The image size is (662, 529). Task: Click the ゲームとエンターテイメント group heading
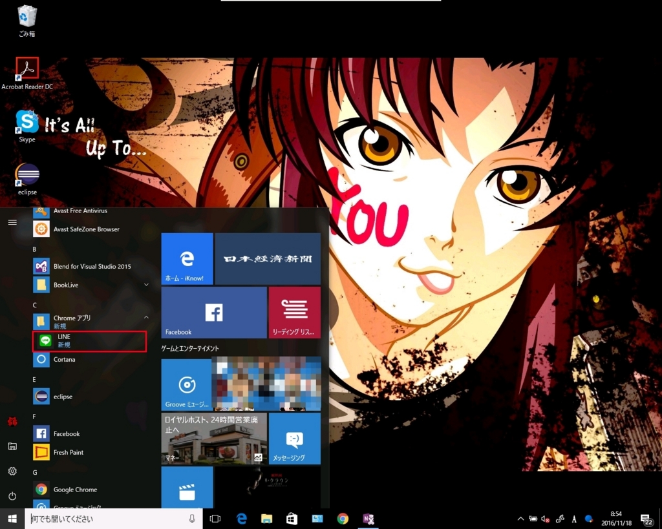(x=190, y=348)
